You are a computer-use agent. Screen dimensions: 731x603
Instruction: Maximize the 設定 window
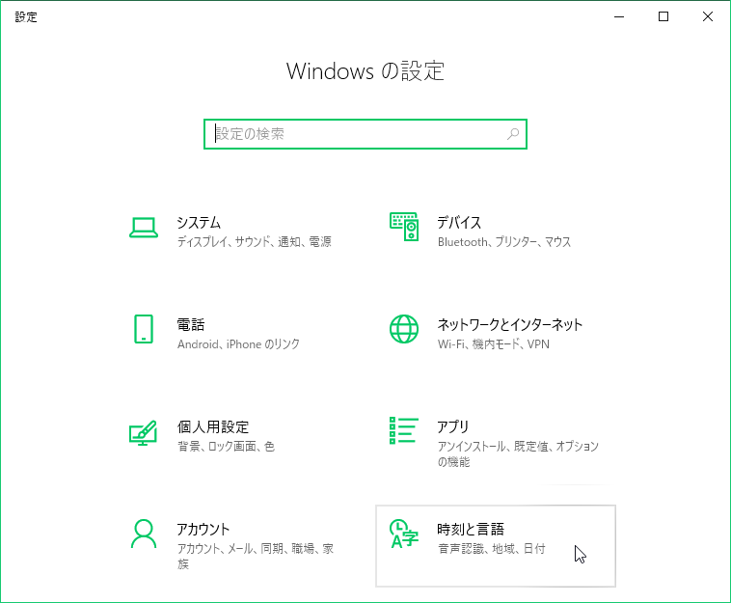[x=663, y=16]
